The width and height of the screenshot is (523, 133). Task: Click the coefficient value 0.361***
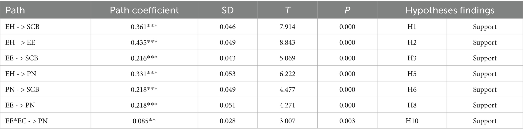pos(144,27)
